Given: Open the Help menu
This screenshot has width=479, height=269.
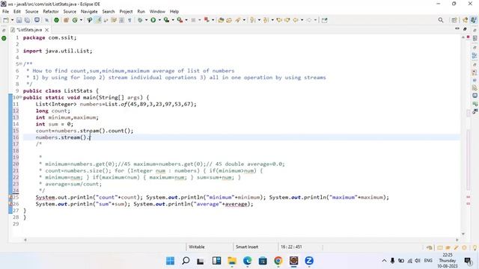Looking at the screenshot, I should coord(174,12).
